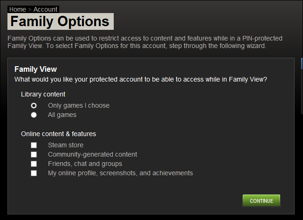The width and height of the screenshot is (303, 220).
Task: Open the Account breadcrumb link
Action: point(45,9)
